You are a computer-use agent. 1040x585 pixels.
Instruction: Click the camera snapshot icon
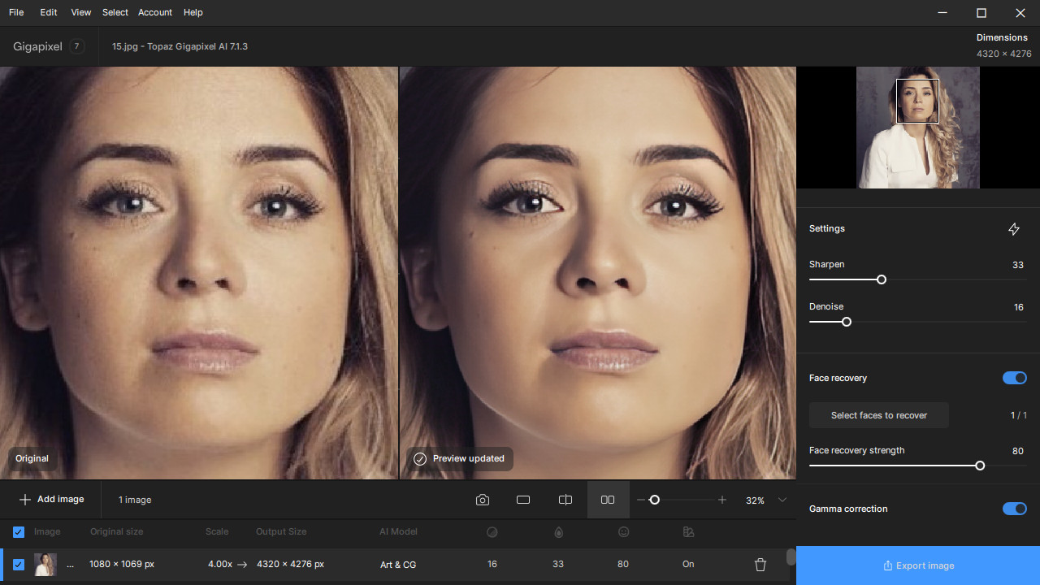pos(483,500)
